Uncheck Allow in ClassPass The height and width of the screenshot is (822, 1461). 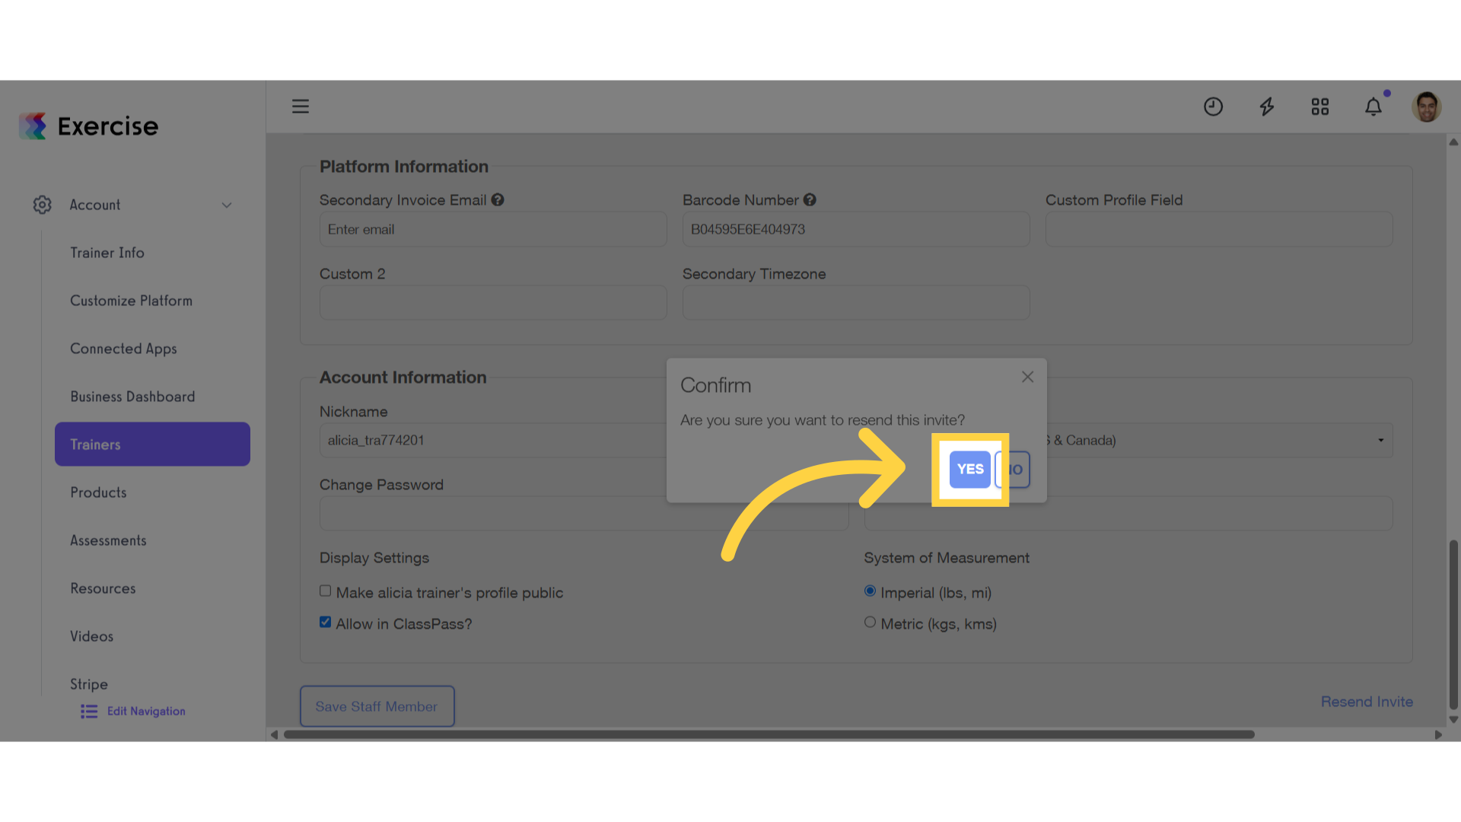tap(326, 622)
